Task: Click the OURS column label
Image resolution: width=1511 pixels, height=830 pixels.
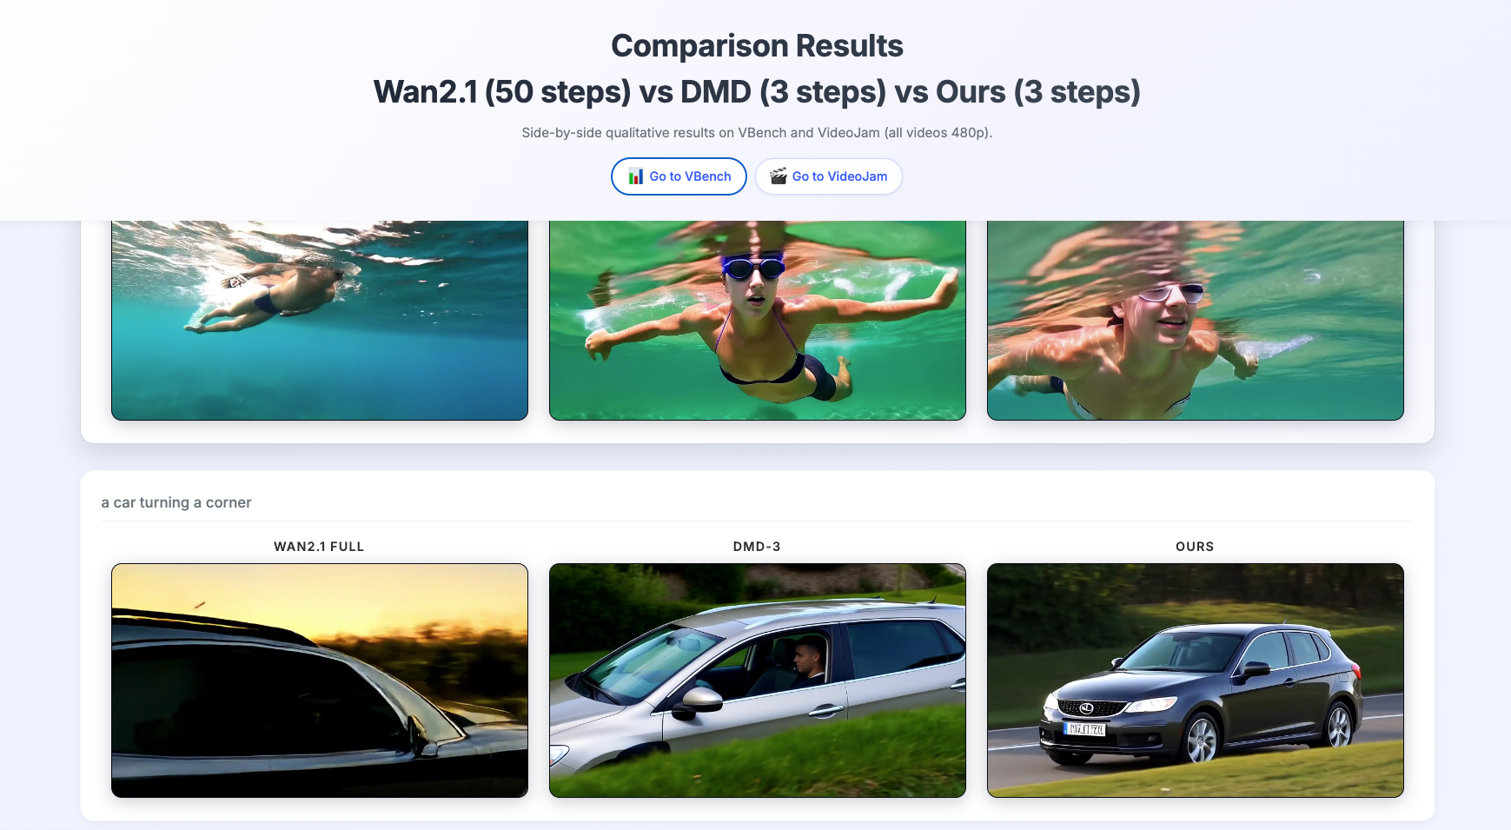Action: click(1195, 547)
